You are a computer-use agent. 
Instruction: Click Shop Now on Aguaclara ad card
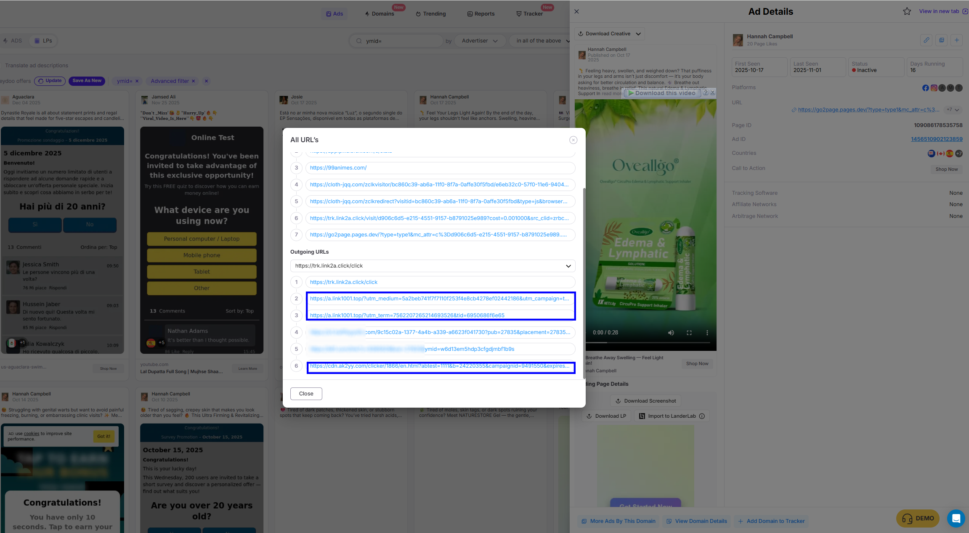[108, 369]
